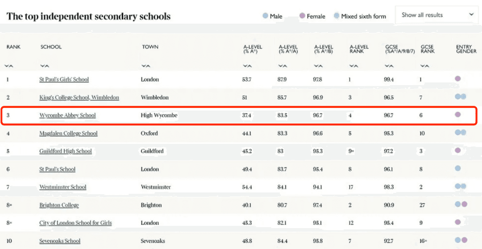
Task: Click gender dot for City of London Girls row
Action: [458, 222]
